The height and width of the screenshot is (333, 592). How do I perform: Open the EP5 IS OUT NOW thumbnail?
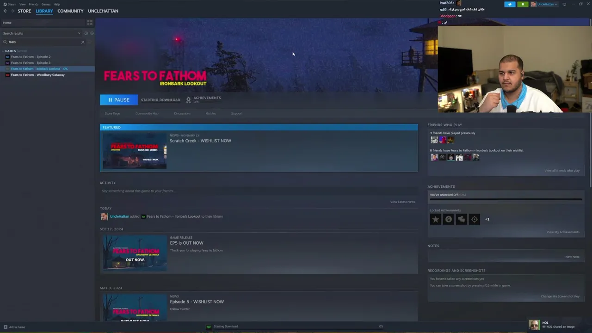[134, 253]
